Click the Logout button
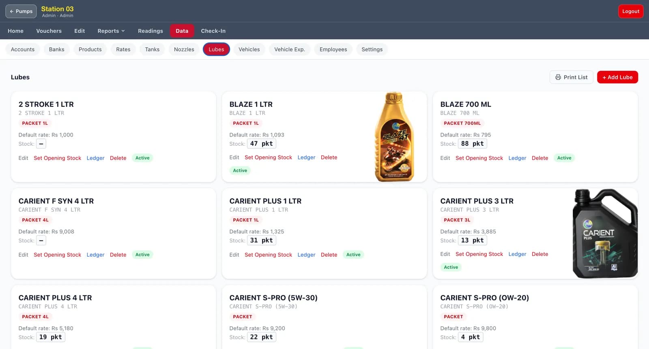The height and width of the screenshot is (349, 649). pyautogui.click(x=631, y=11)
